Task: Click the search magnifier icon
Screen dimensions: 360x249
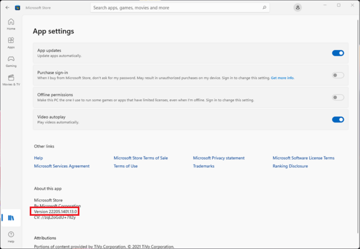Action: (264, 8)
